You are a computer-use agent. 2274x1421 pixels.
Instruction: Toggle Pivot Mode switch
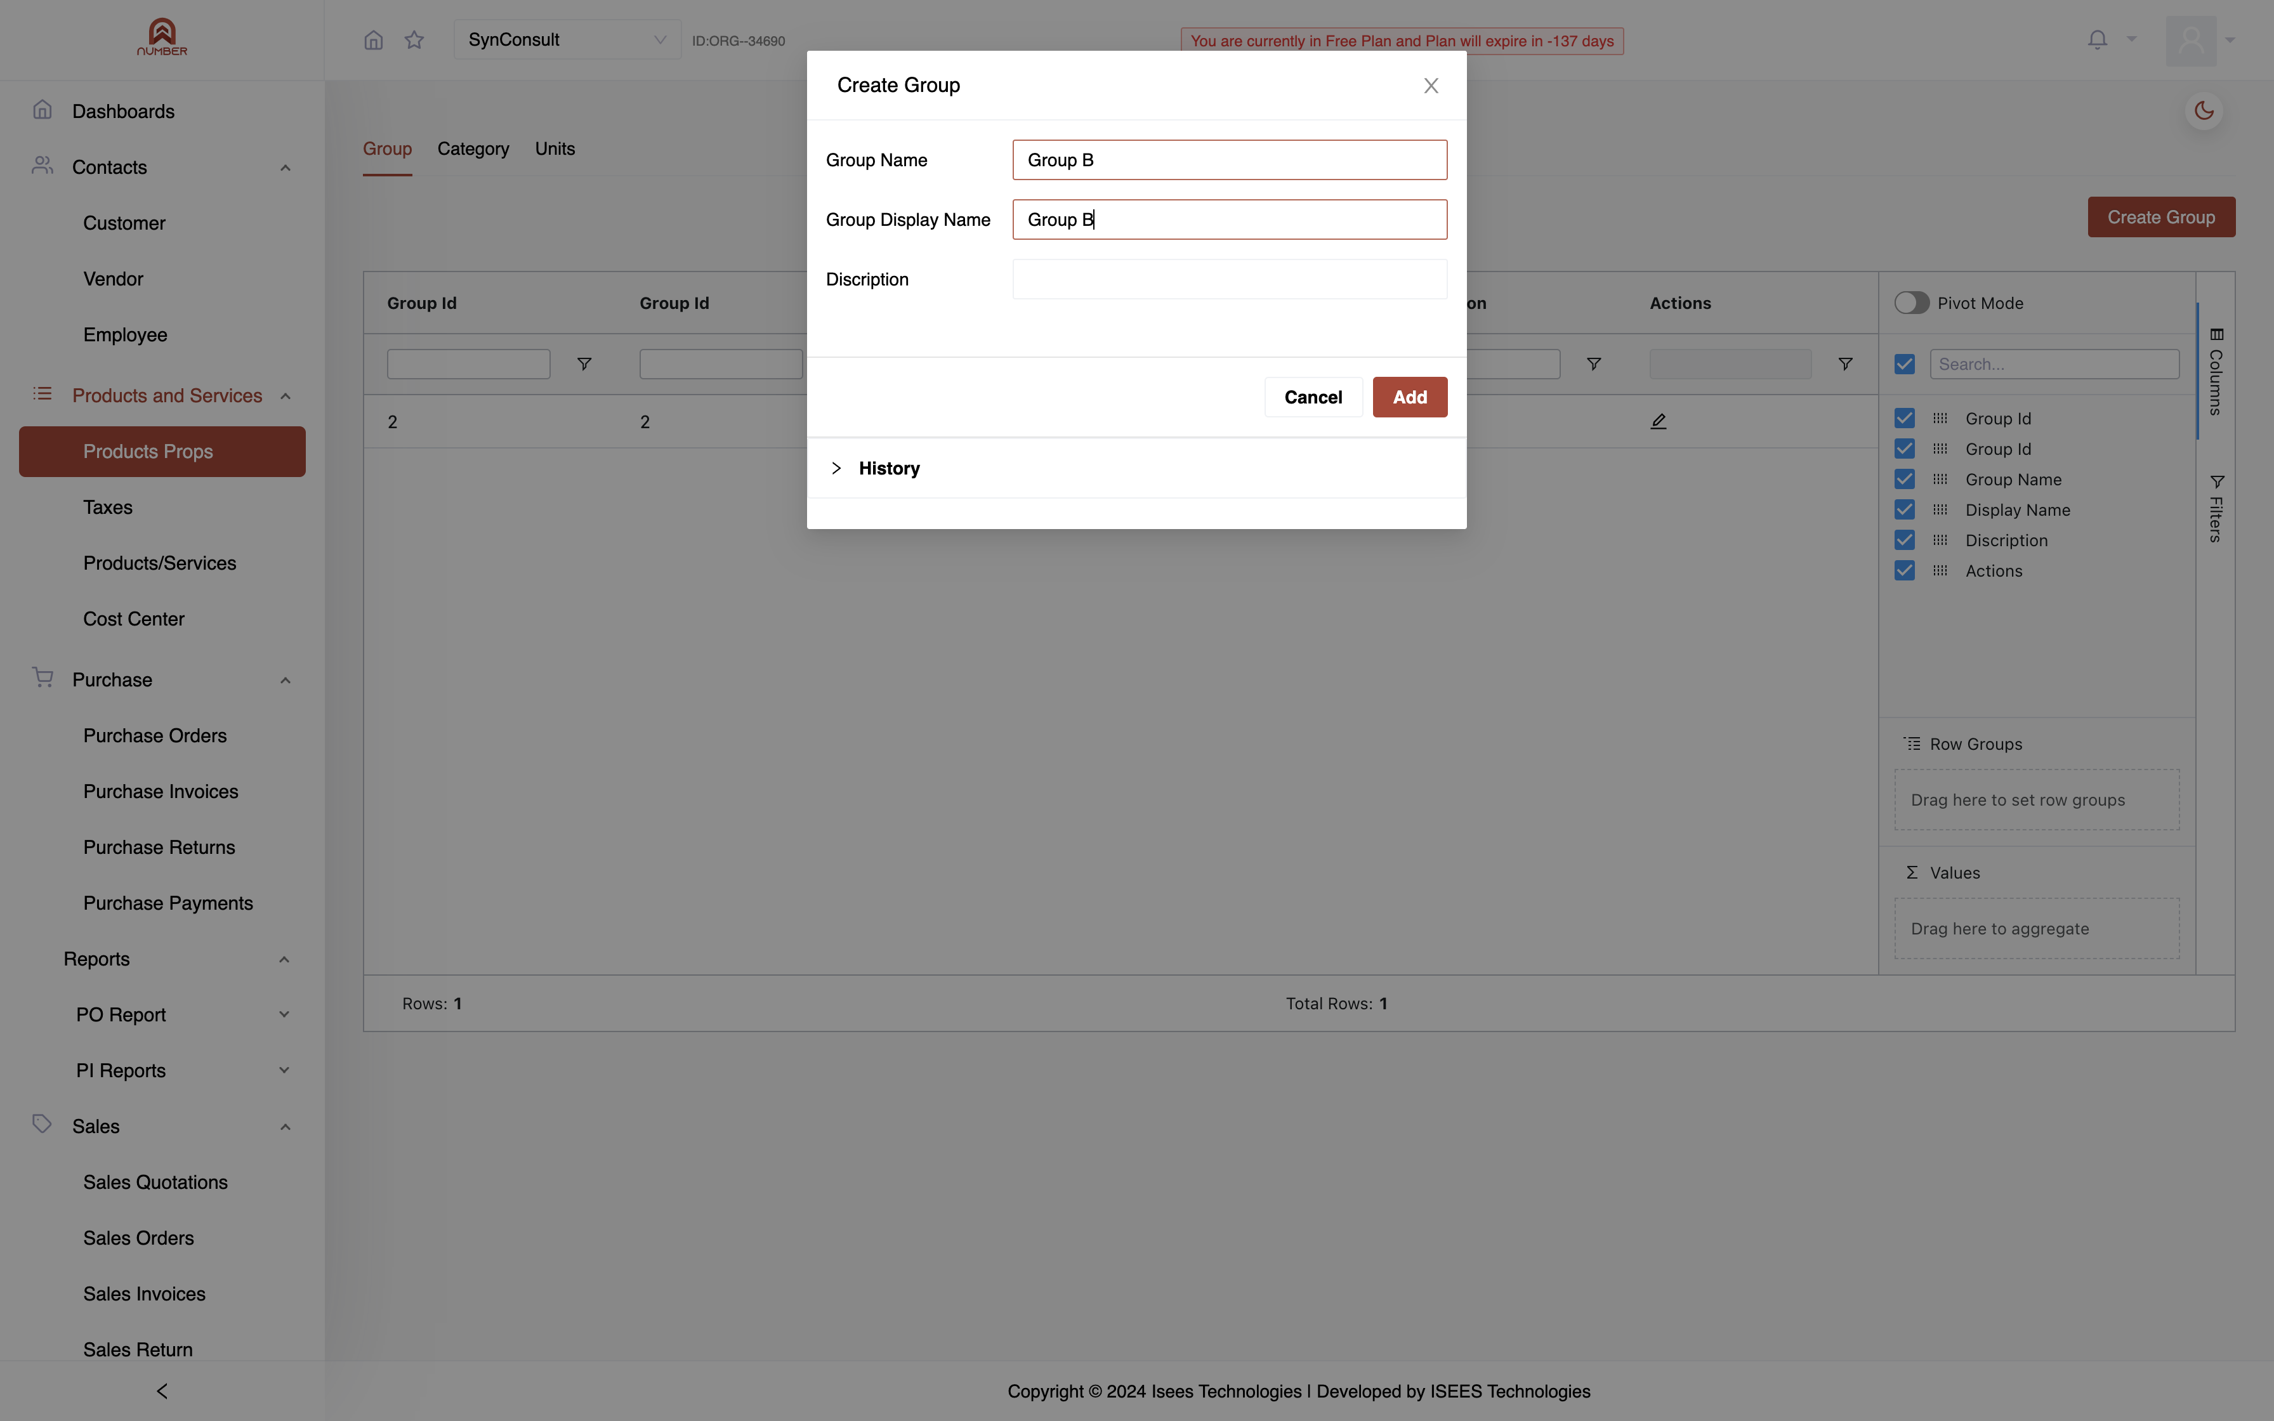tap(1911, 303)
